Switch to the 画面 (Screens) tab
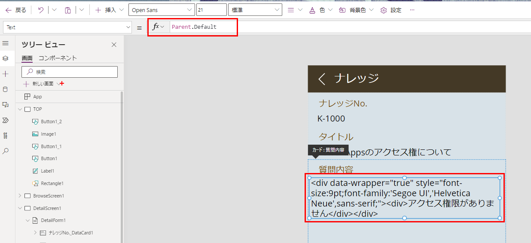 [27, 58]
